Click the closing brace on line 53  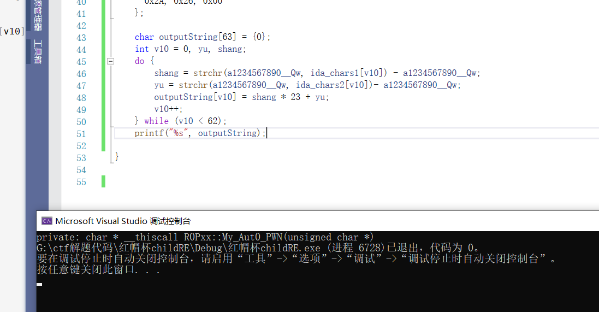(116, 156)
